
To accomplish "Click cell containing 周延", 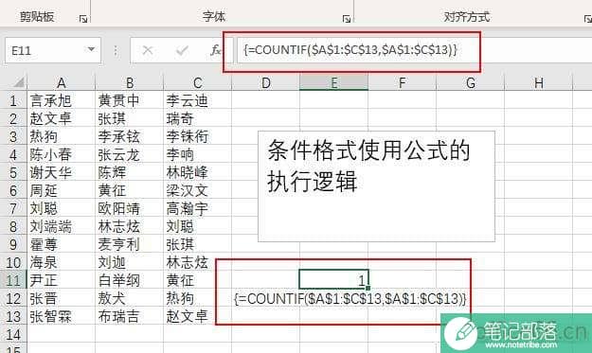I will click(x=62, y=190).
